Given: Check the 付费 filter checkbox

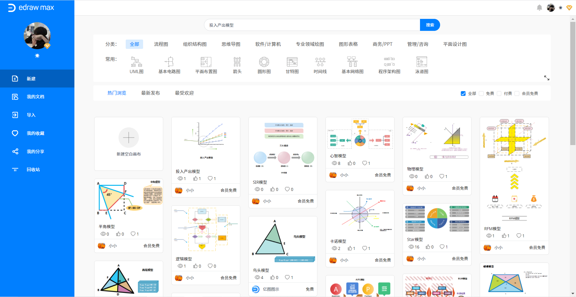Looking at the screenshot, I should point(499,94).
